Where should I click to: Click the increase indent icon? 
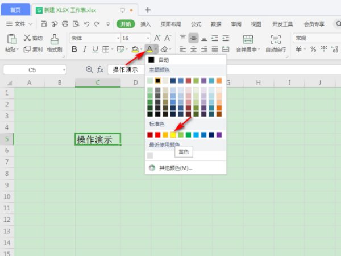click(x=225, y=38)
